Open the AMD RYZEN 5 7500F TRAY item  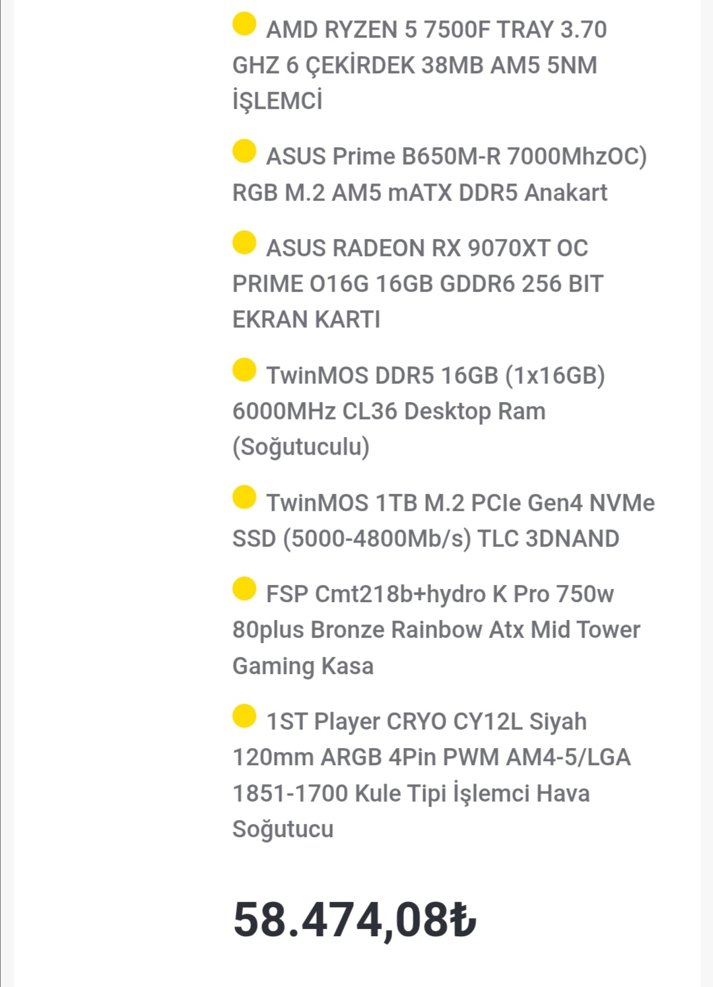click(420, 65)
